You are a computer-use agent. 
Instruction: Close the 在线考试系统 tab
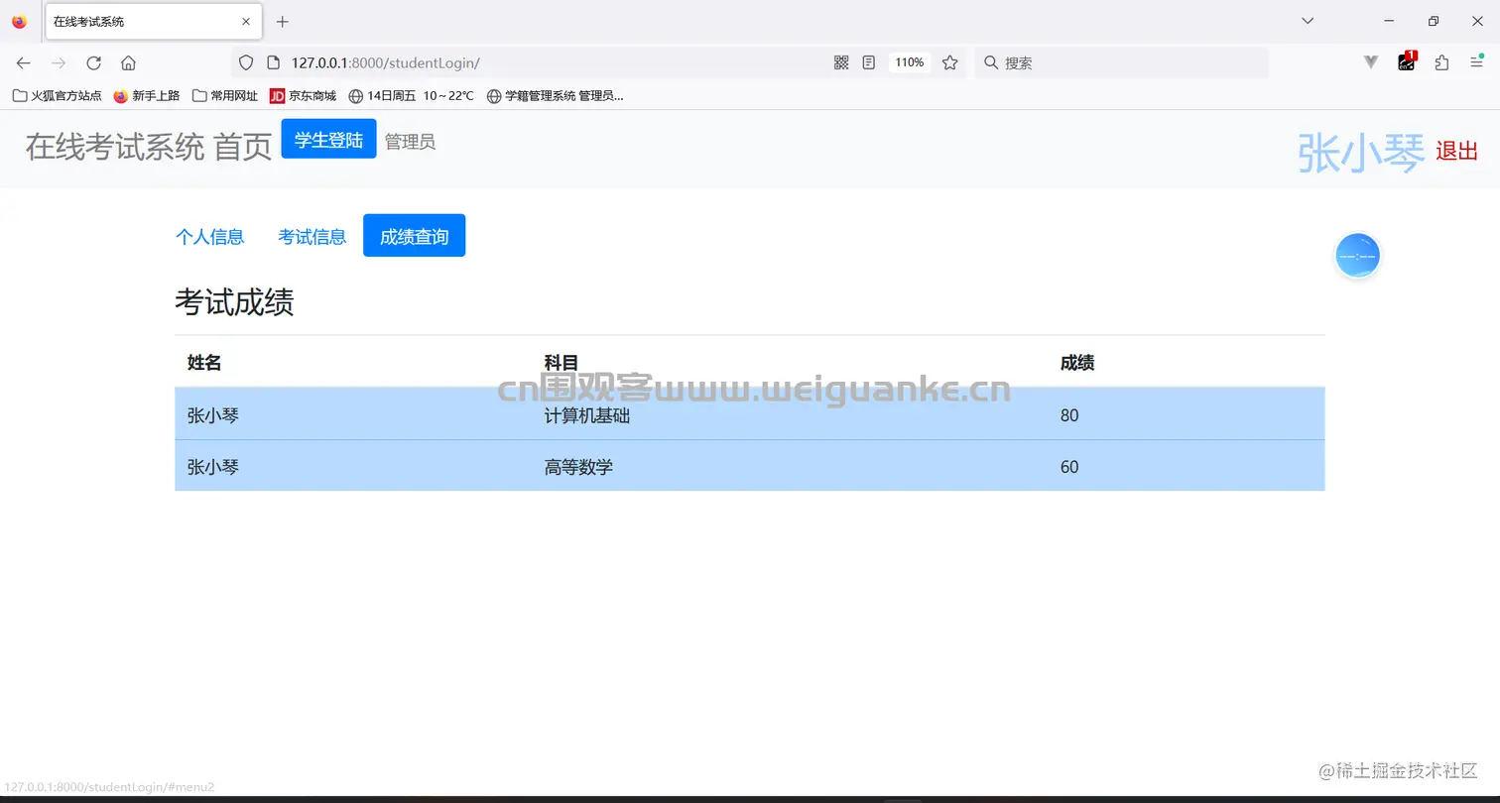click(x=246, y=21)
